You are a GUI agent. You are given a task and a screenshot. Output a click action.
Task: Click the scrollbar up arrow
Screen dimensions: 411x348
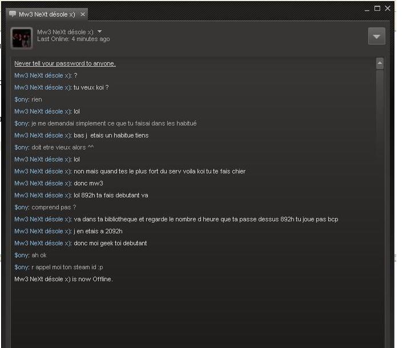[x=380, y=63]
